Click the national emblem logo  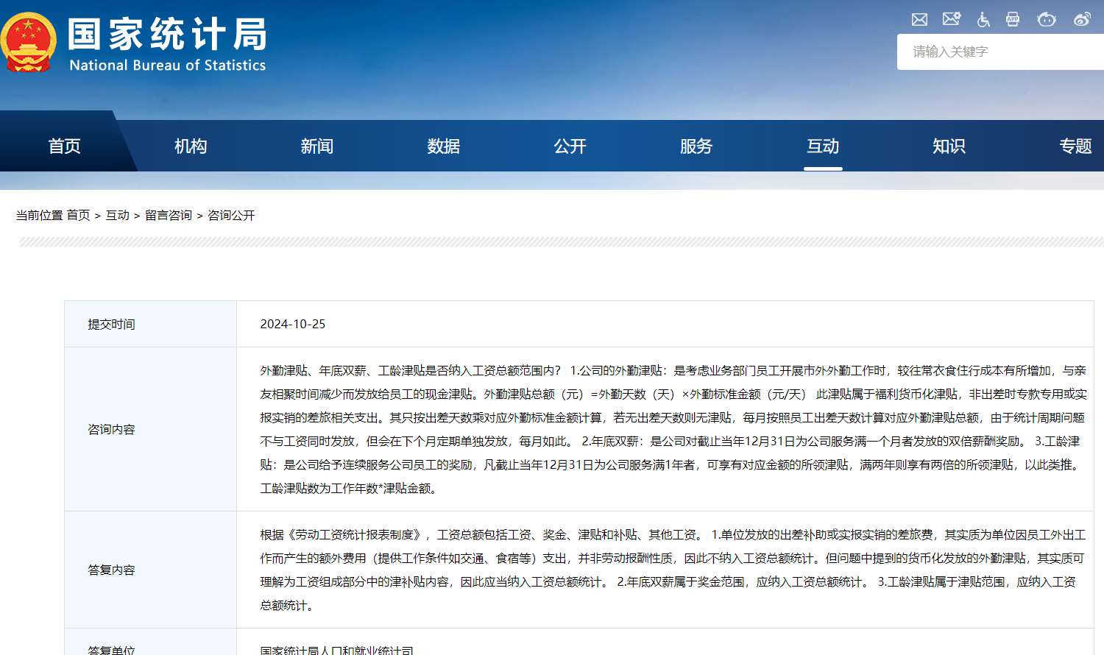pos(28,42)
